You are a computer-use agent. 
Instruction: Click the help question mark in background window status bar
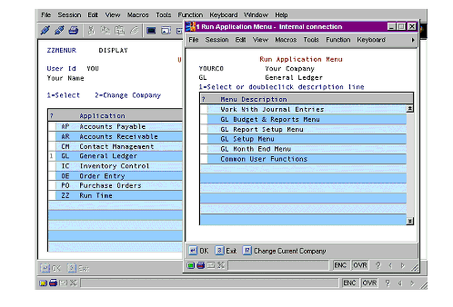point(388,283)
